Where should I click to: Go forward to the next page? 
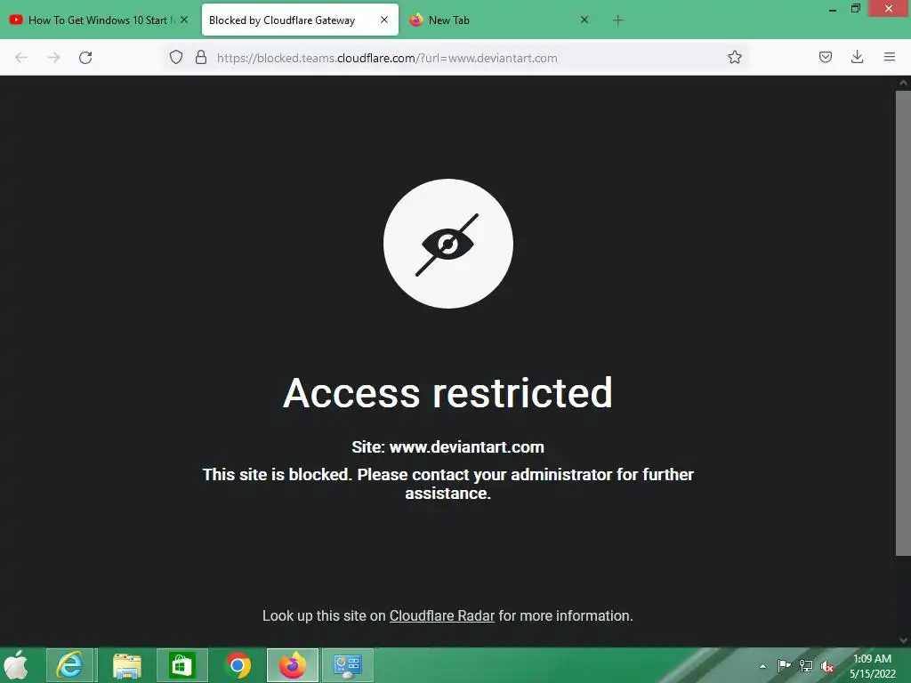(53, 58)
